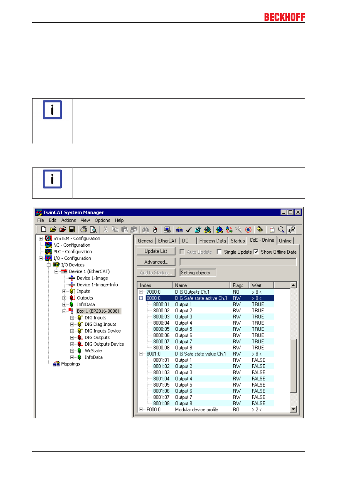Click the TRUE value of 8000:08 Output 8

tap(258, 348)
